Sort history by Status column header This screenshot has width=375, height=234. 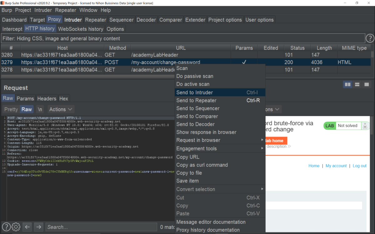(x=297, y=48)
